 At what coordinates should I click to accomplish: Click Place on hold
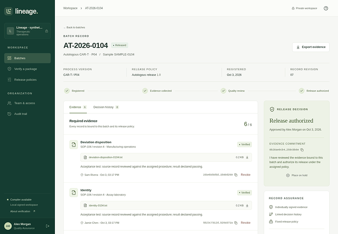297,175
